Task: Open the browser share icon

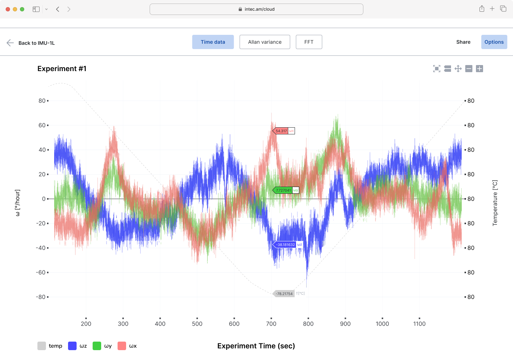Action: click(482, 9)
